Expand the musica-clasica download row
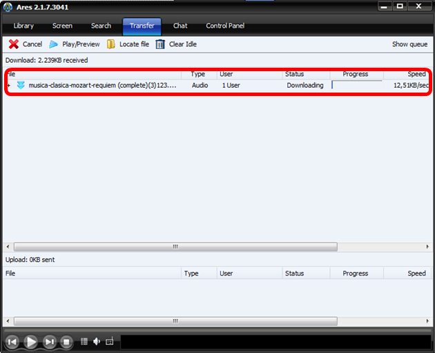The height and width of the screenshot is (353, 435). (x=8, y=85)
